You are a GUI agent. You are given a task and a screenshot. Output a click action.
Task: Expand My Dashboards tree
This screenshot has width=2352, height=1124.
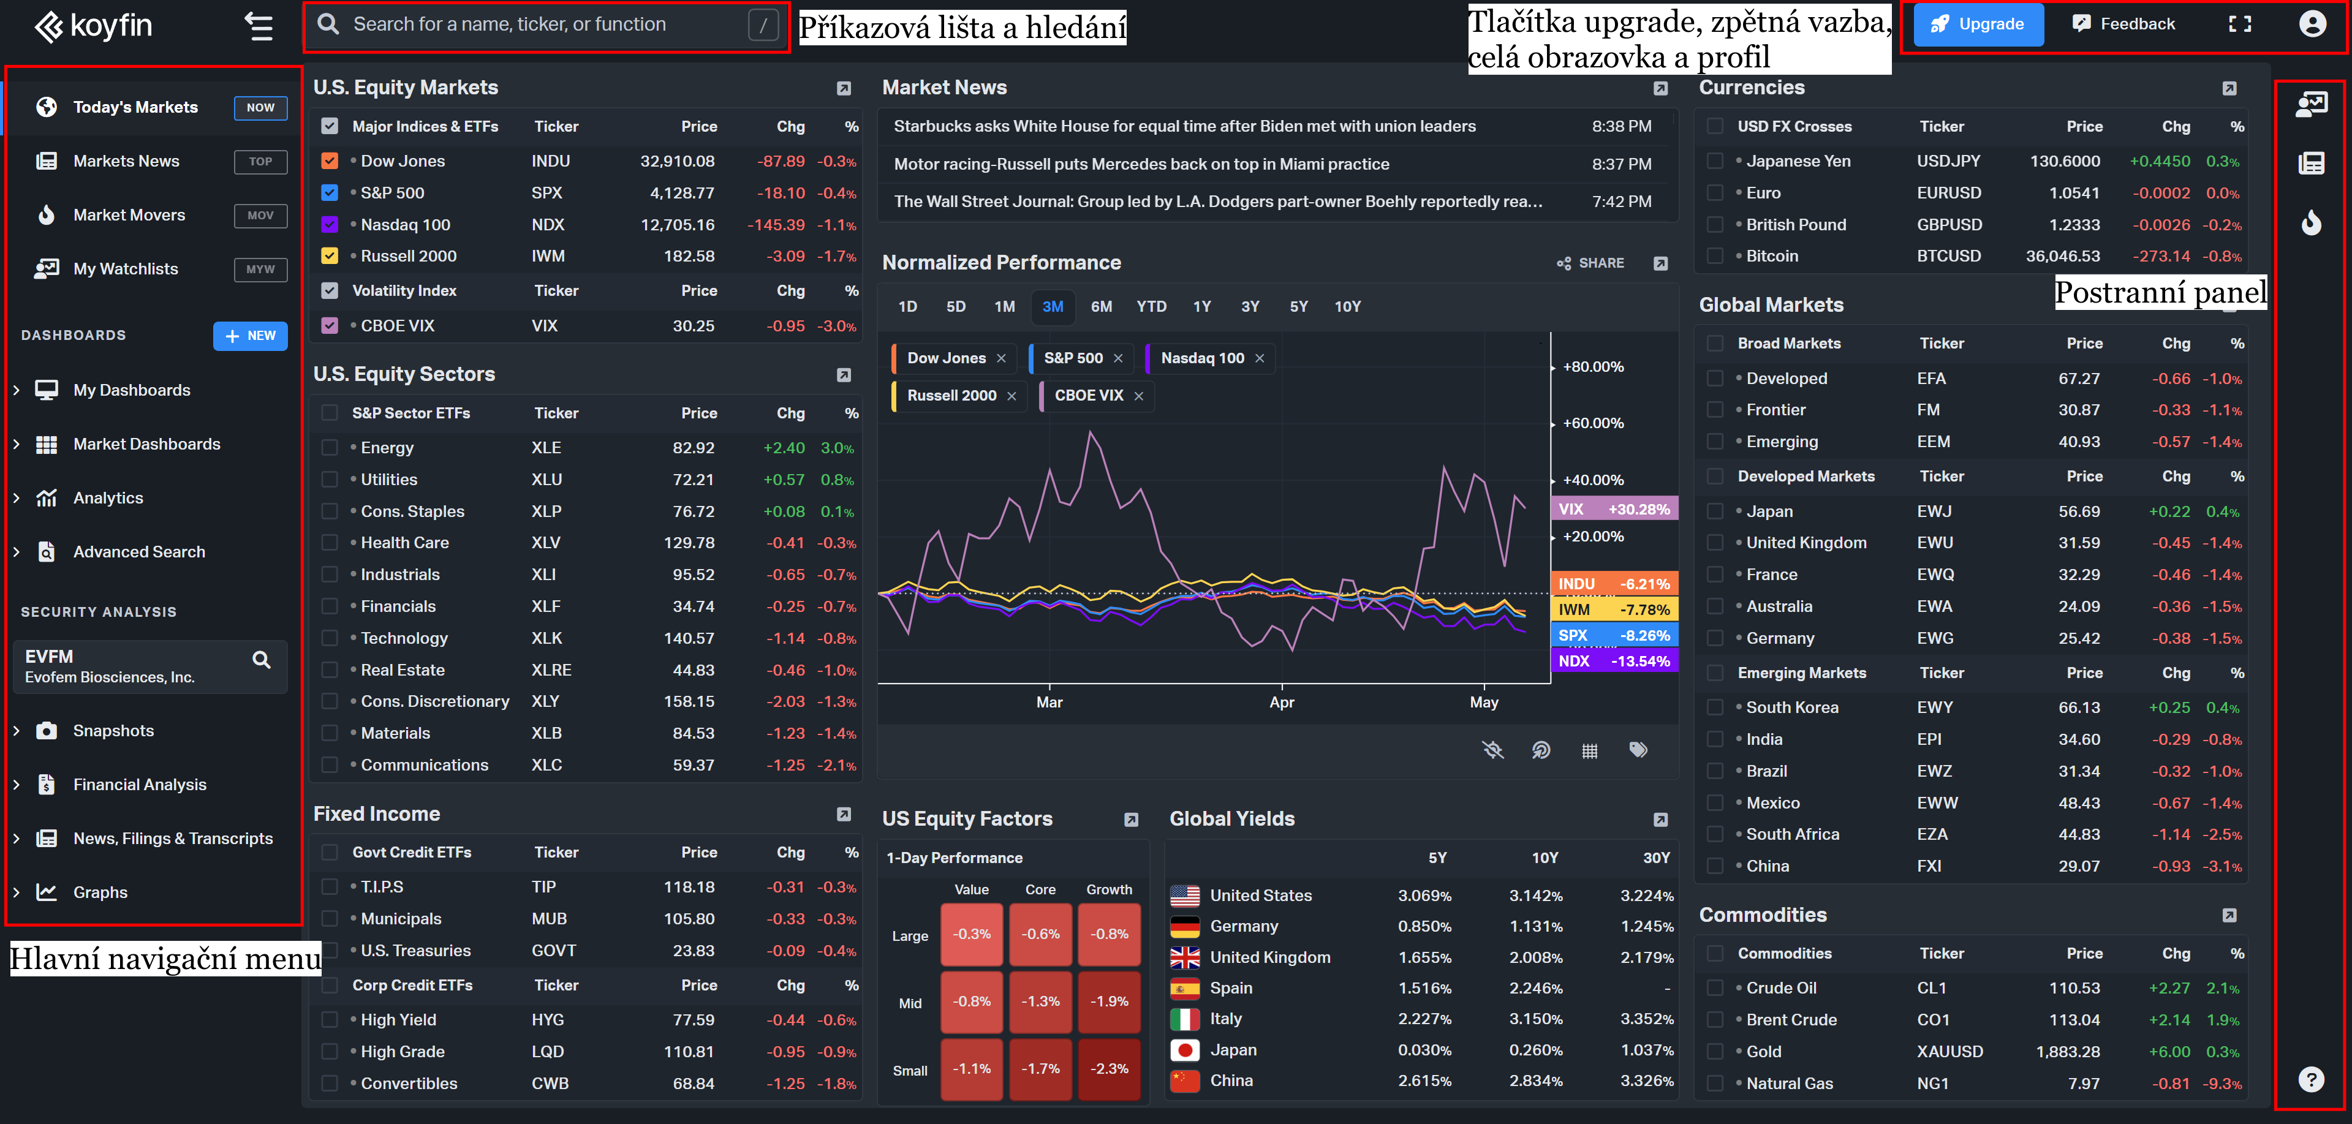coord(17,391)
